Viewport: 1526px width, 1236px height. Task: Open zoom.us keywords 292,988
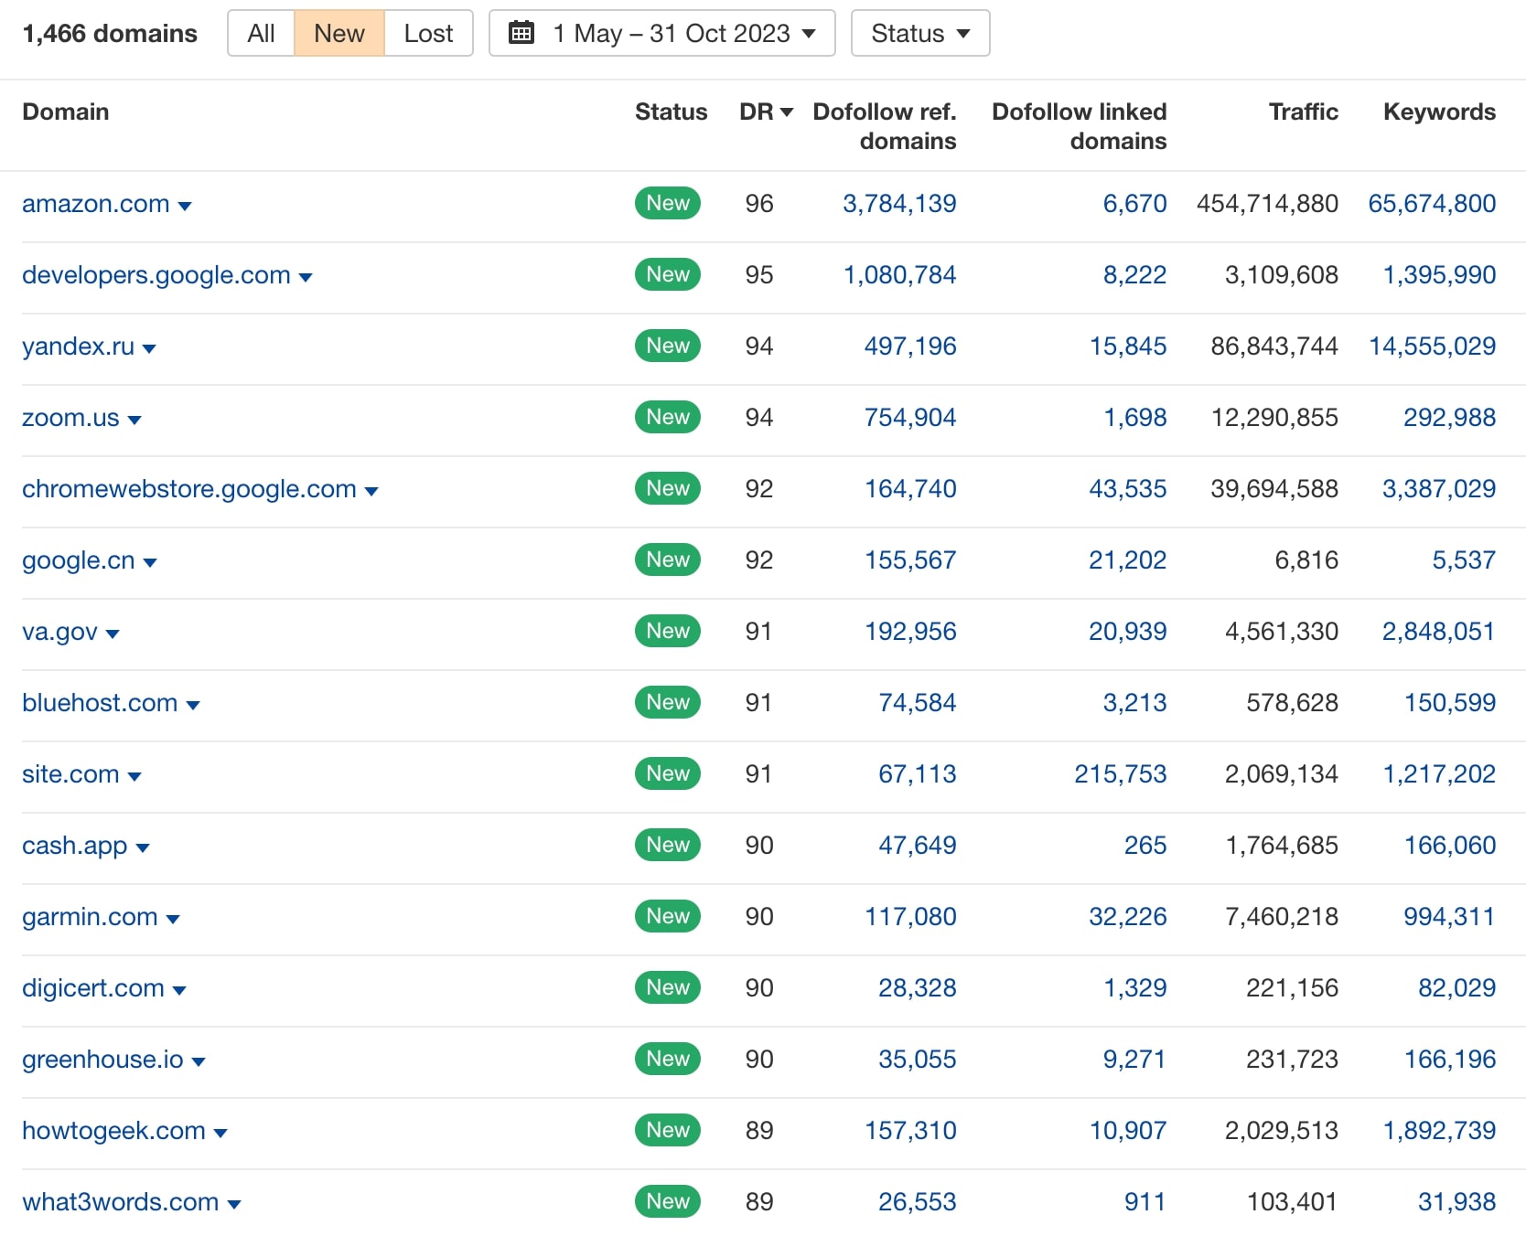click(1450, 417)
